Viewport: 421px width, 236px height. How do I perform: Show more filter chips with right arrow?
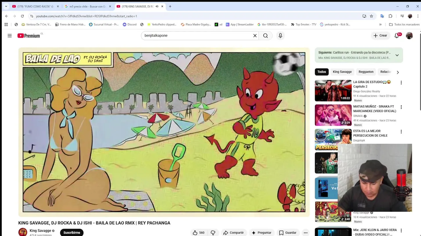click(x=398, y=72)
